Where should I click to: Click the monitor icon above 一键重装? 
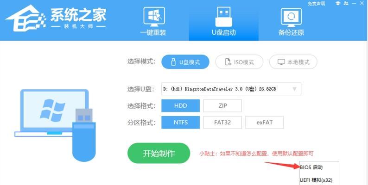tap(154, 17)
